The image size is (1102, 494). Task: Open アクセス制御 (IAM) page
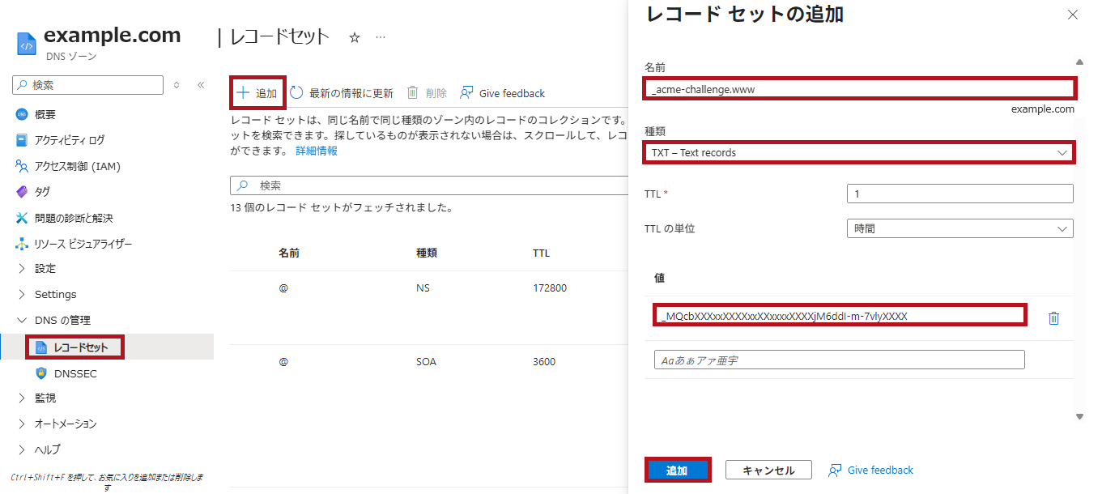coord(77,166)
